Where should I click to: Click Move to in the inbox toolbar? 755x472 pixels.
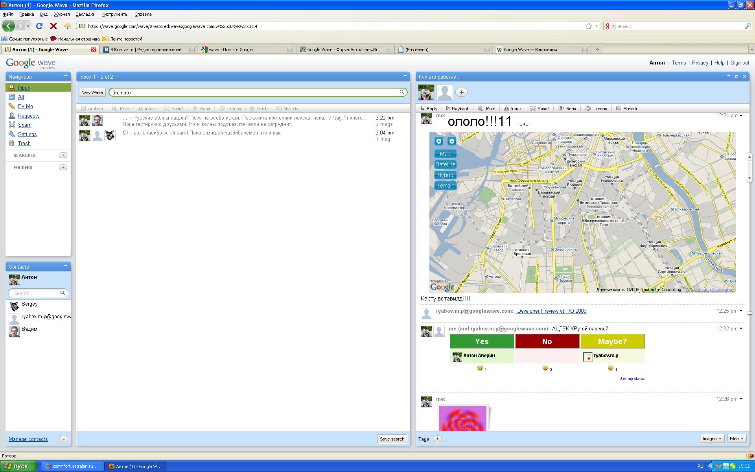(x=287, y=109)
